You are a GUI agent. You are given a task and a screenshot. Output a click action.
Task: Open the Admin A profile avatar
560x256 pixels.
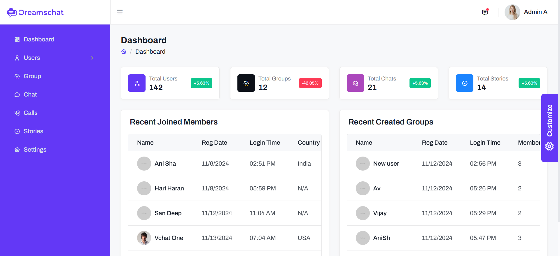(x=512, y=12)
